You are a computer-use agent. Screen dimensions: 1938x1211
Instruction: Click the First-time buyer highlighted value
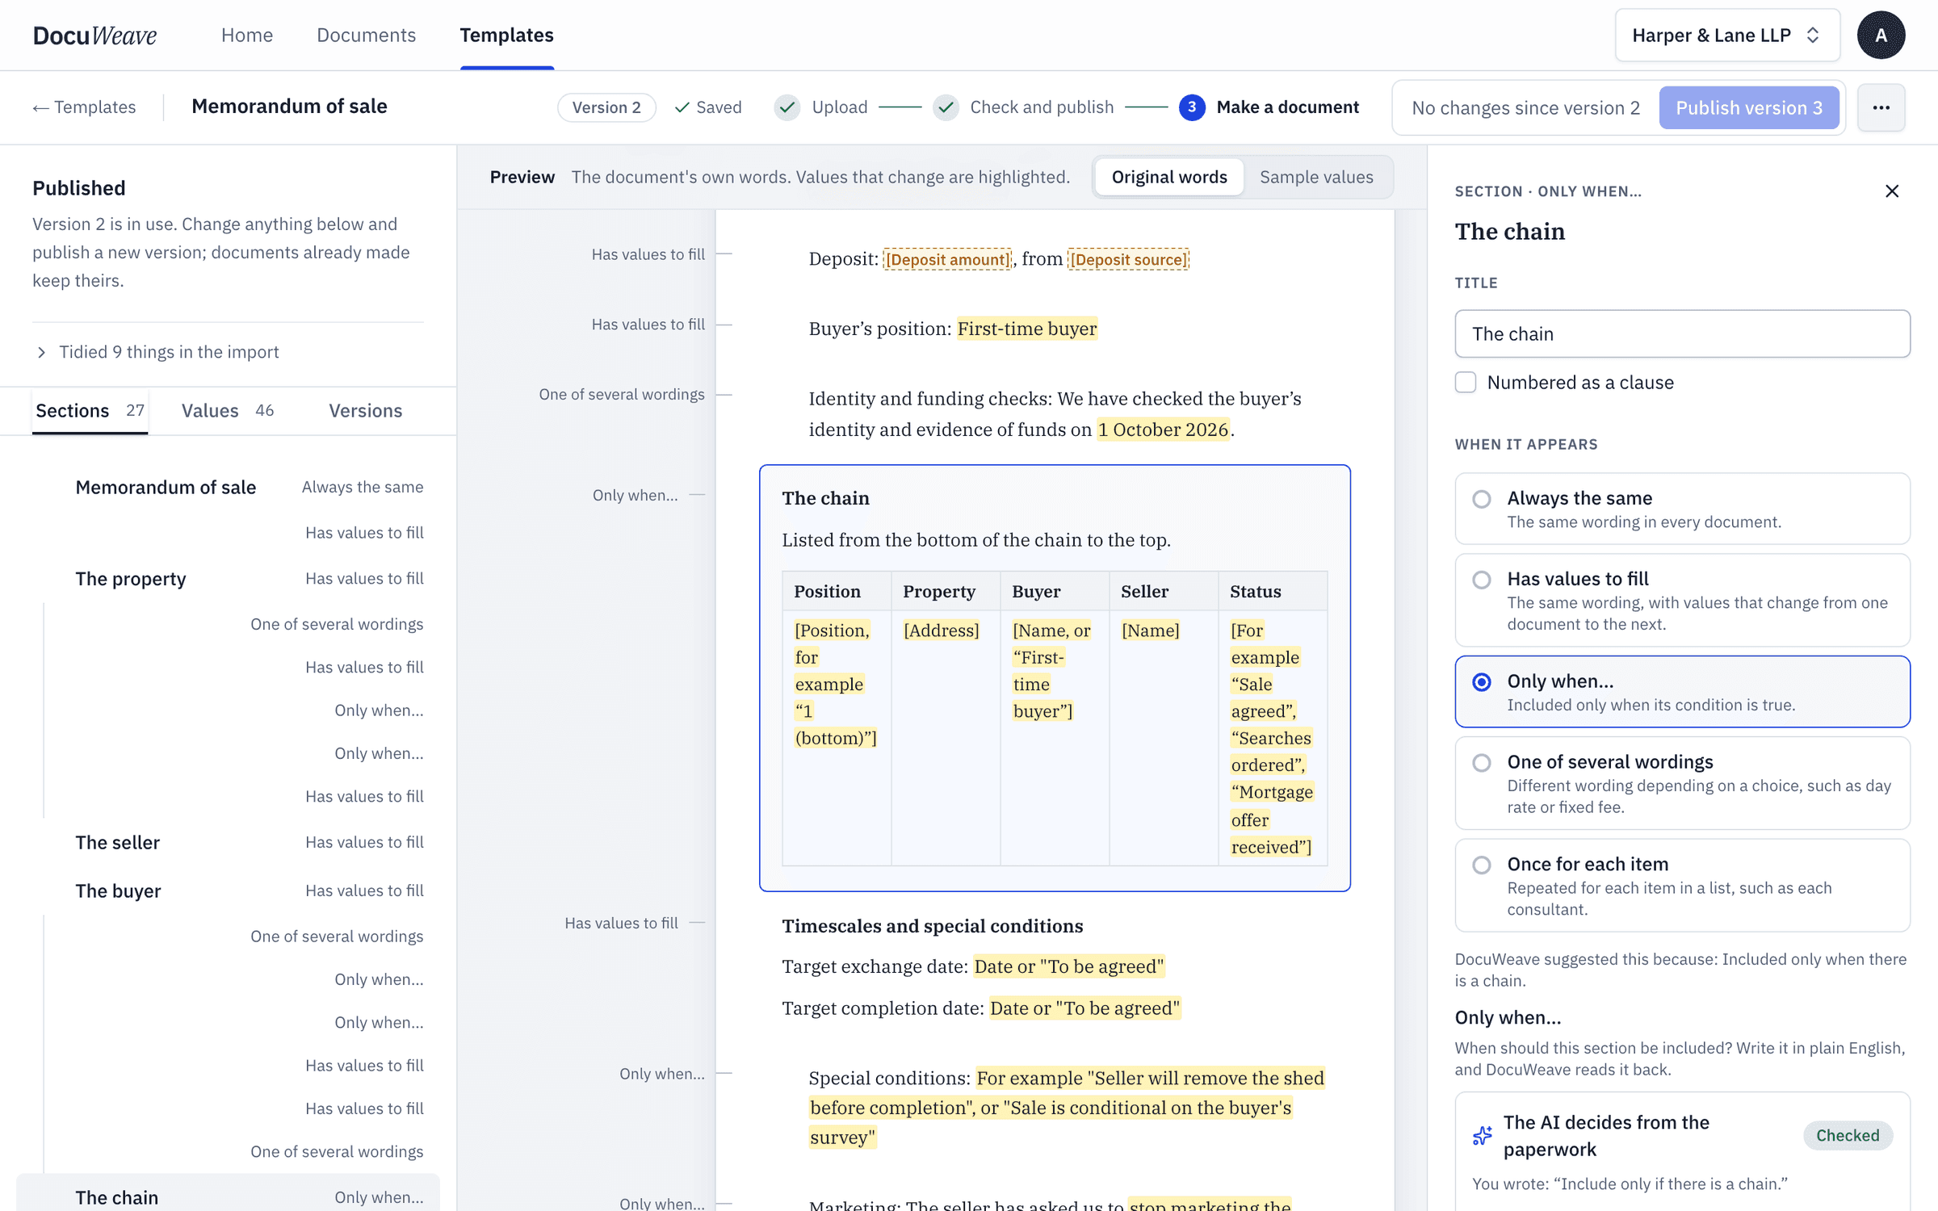point(1027,329)
